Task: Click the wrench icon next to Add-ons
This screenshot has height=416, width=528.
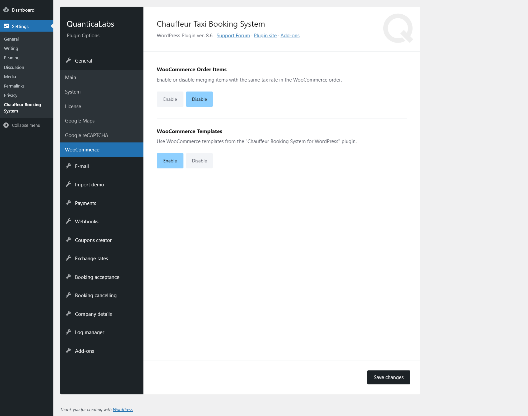Action: pos(68,350)
